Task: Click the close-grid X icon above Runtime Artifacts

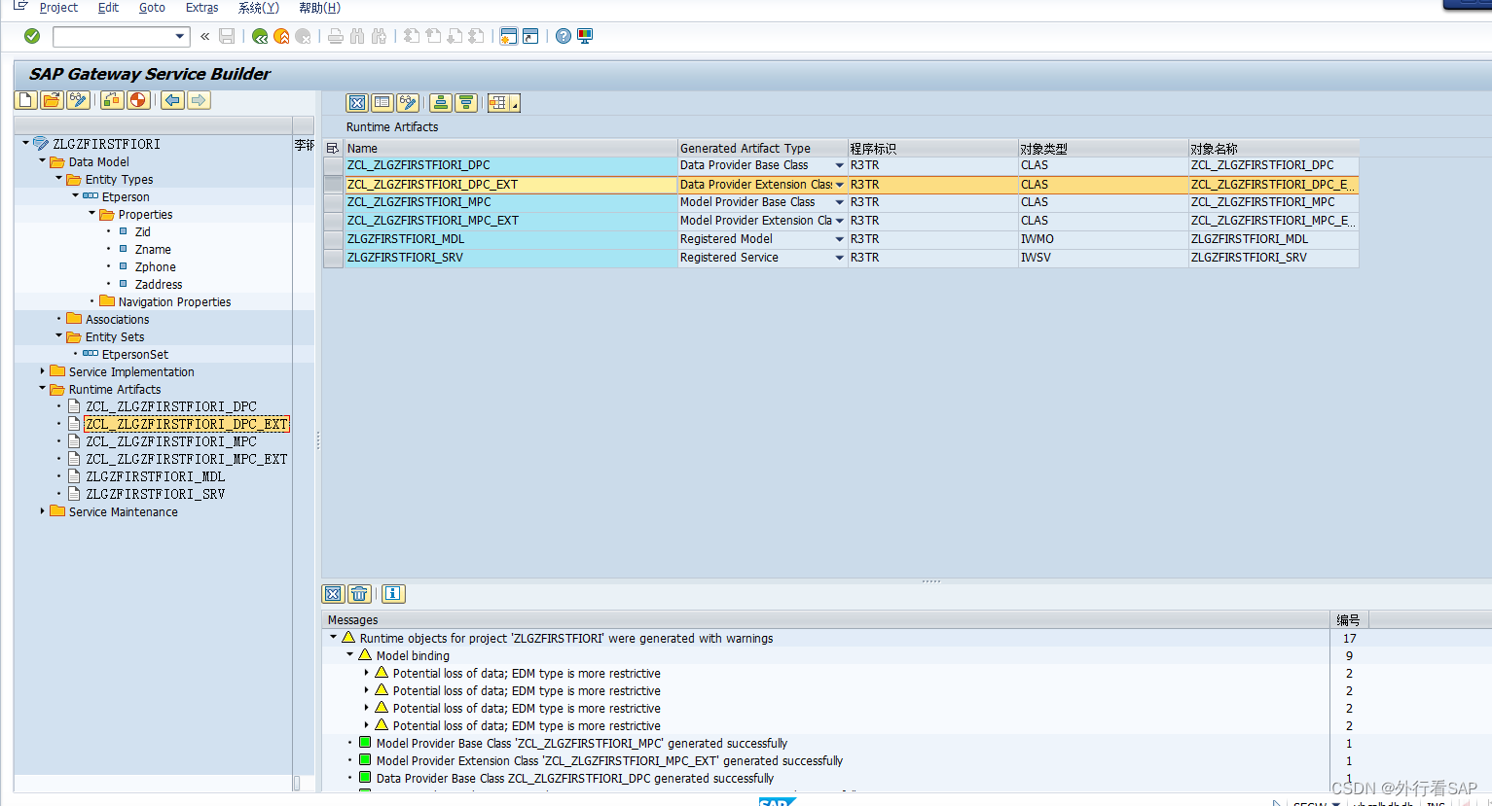Action: click(357, 103)
